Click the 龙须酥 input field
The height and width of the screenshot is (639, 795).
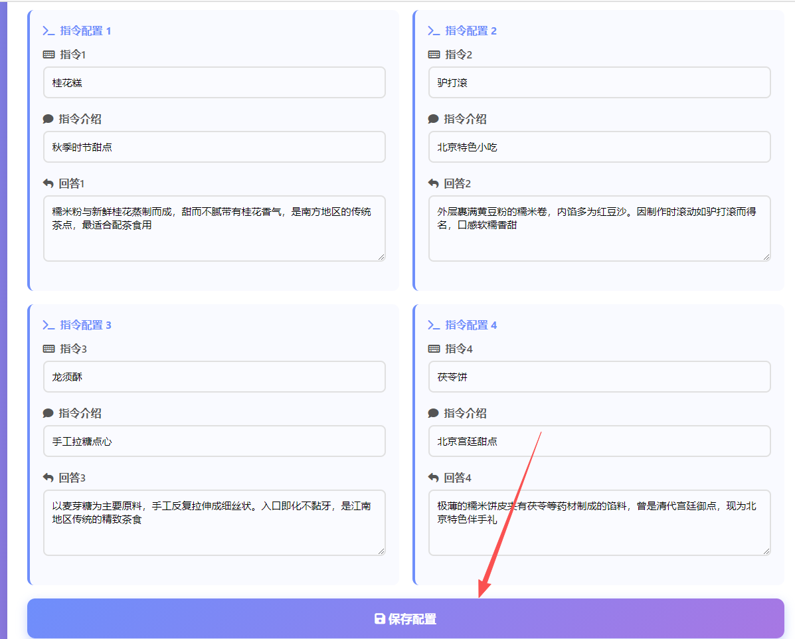[x=214, y=377]
